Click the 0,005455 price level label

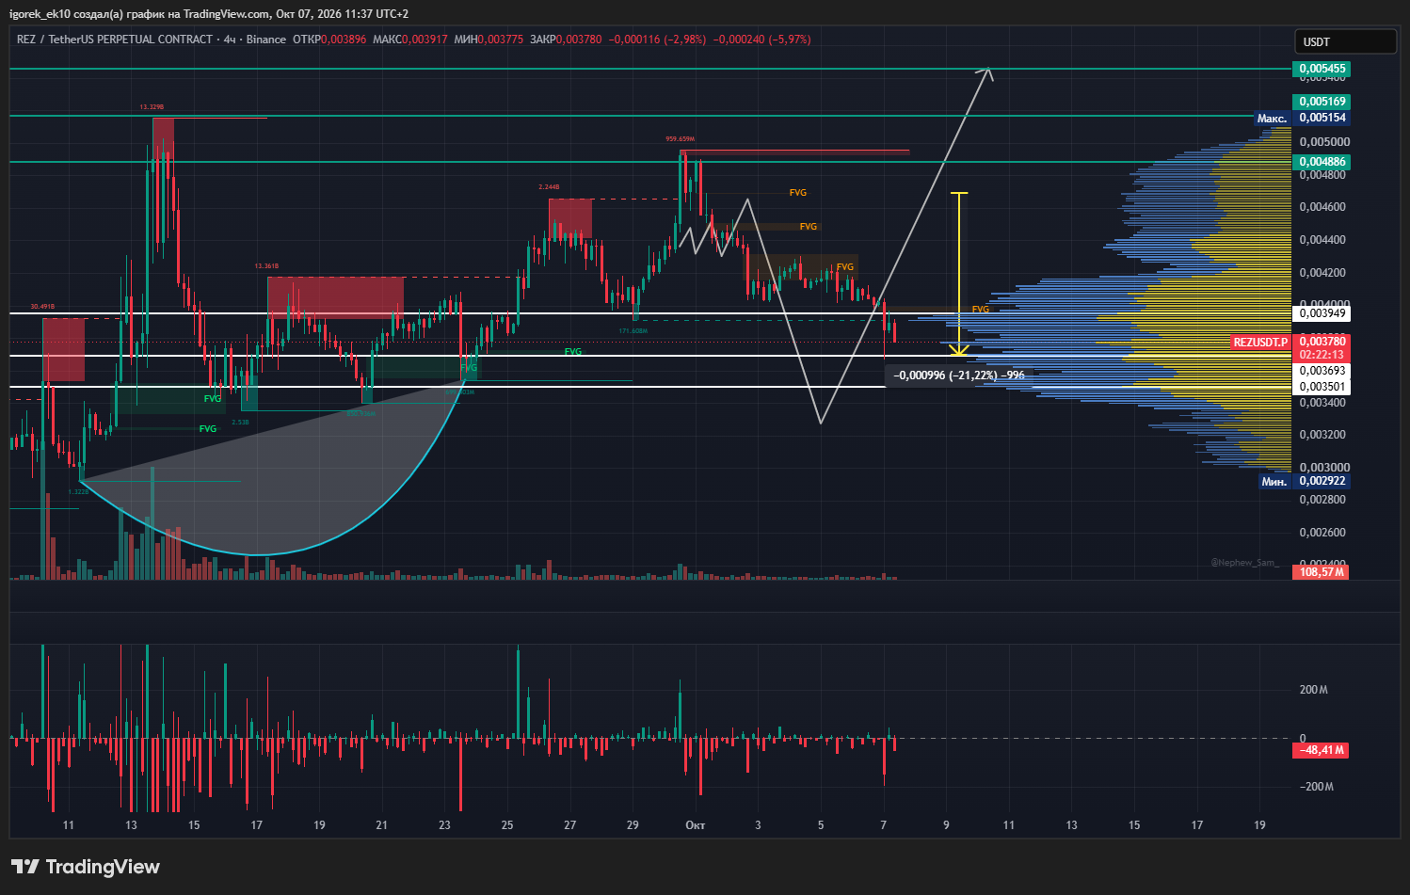[1322, 69]
